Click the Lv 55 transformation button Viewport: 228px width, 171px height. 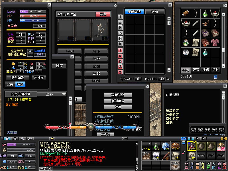[x=96, y=66]
